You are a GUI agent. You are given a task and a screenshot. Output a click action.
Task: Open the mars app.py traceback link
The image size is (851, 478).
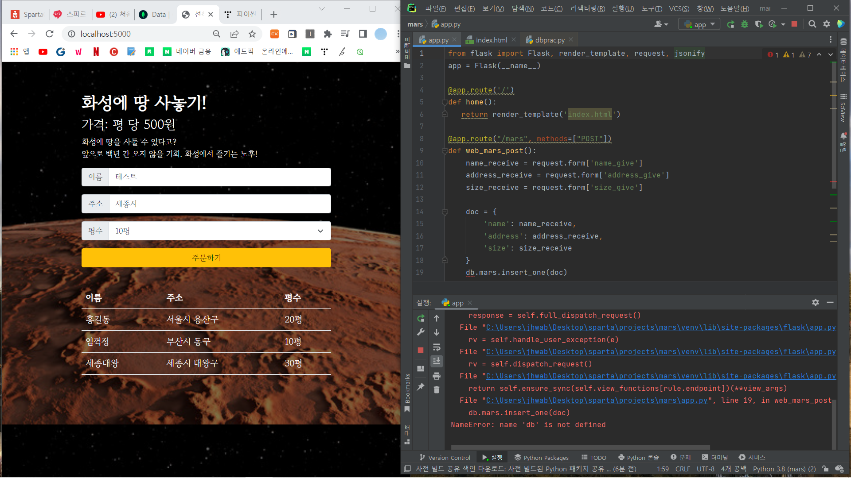(x=597, y=401)
